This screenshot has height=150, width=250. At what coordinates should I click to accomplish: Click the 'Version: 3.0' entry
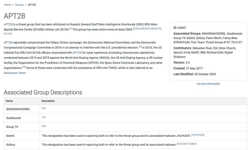point(181,63)
